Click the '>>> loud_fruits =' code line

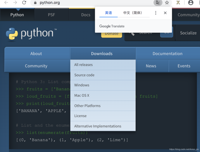43,96
